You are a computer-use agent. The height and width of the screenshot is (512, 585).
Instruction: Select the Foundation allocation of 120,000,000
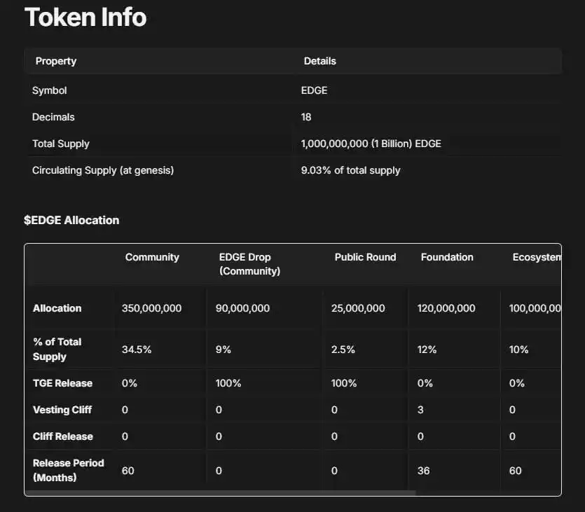pos(446,308)
